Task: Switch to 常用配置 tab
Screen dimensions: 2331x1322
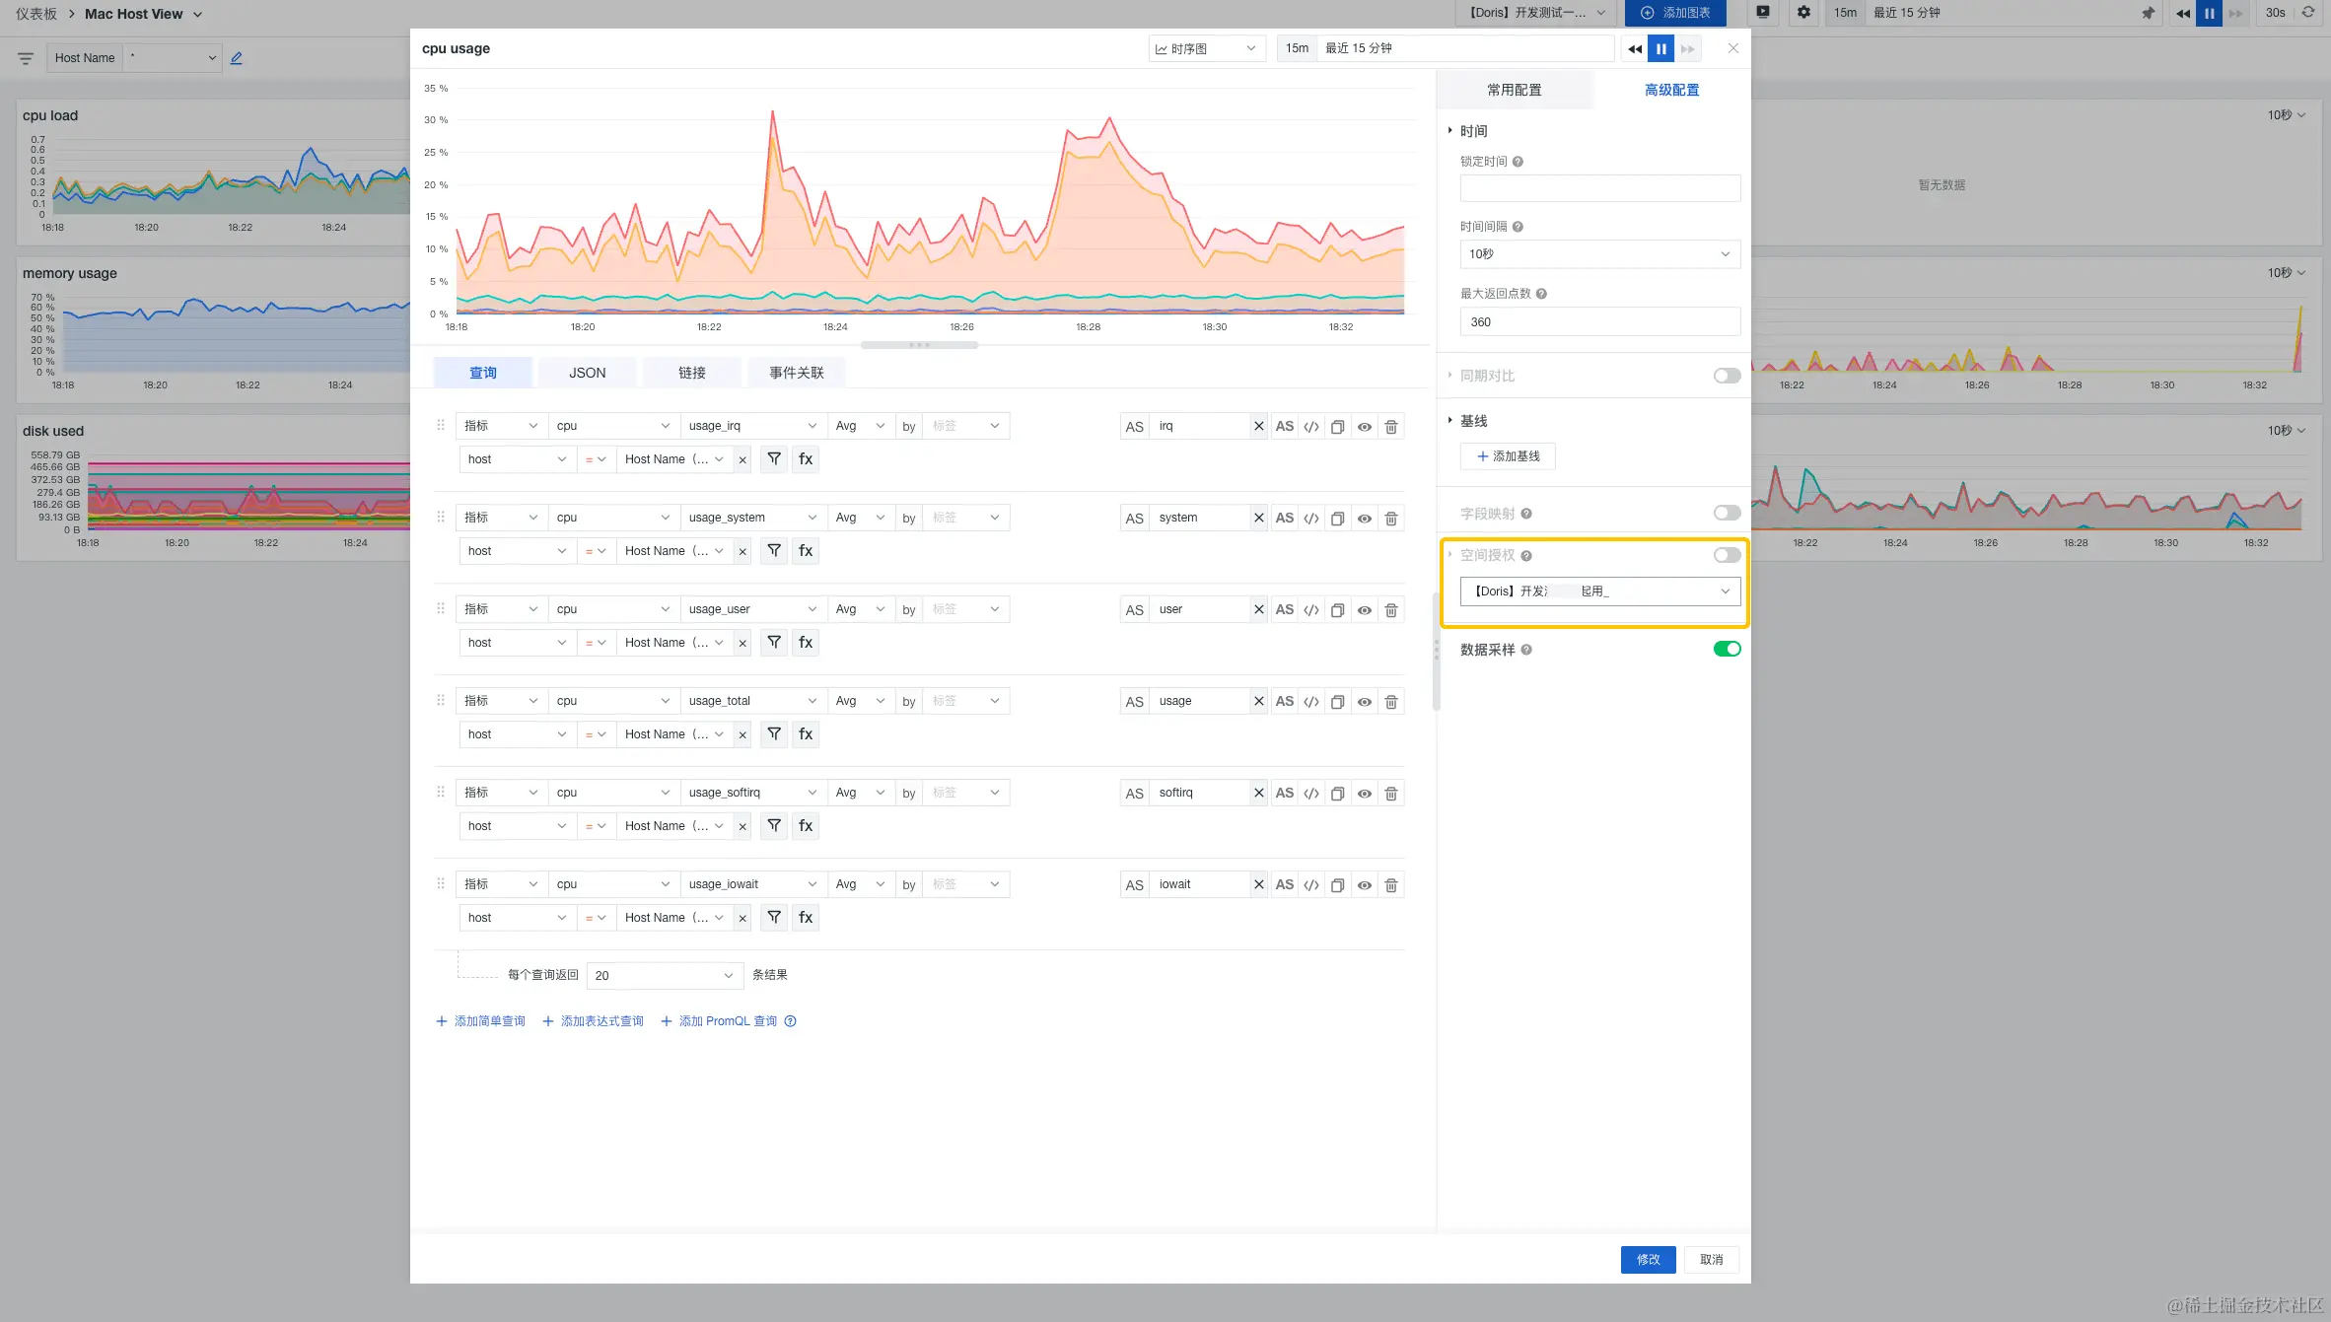Action: [1514, 90]
